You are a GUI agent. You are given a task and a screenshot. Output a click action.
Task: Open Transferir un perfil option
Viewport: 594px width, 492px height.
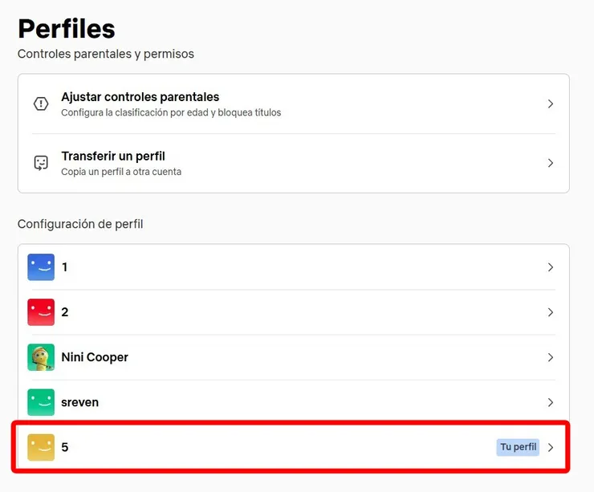113,157
